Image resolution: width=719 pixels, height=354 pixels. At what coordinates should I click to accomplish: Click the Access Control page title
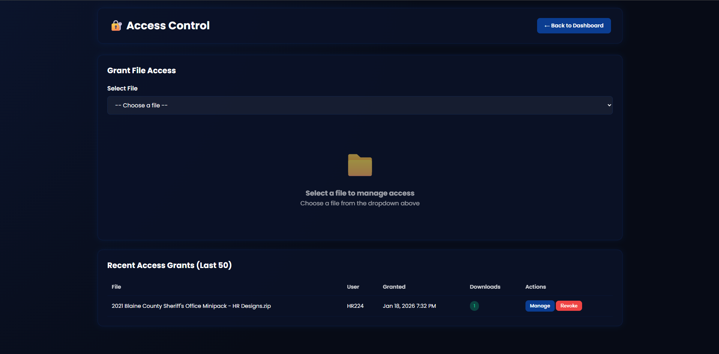coord(168,26)
